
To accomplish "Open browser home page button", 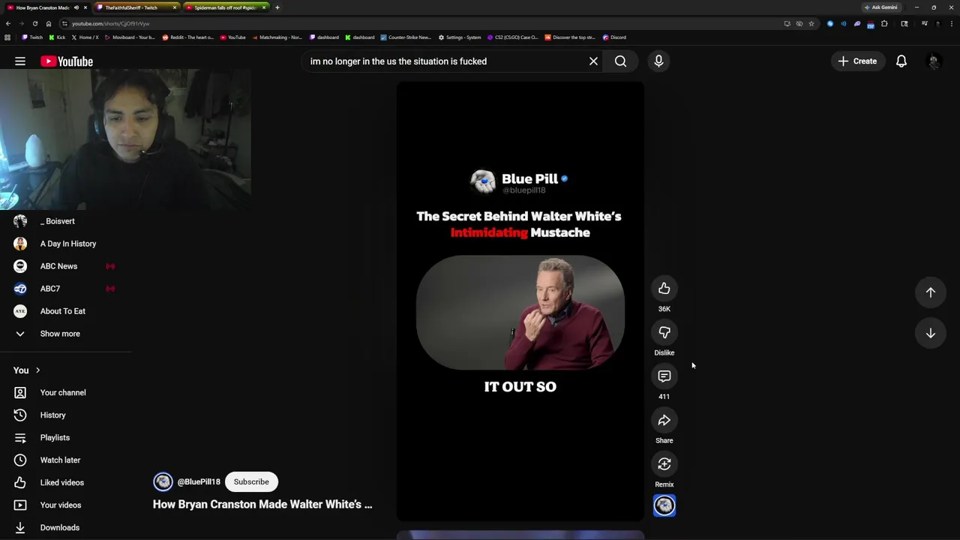I will pyautogui.click(x=49, y=23).
